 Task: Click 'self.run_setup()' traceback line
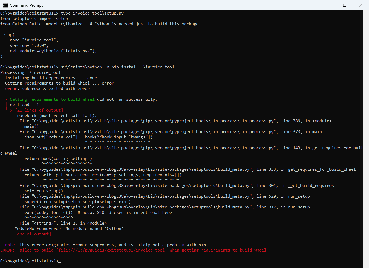(x=44, y=191)
